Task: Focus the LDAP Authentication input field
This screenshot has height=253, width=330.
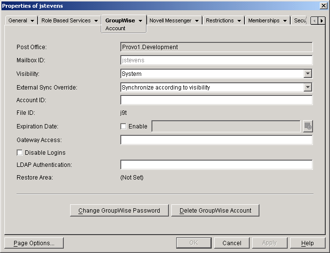Action: click(217, 164)
